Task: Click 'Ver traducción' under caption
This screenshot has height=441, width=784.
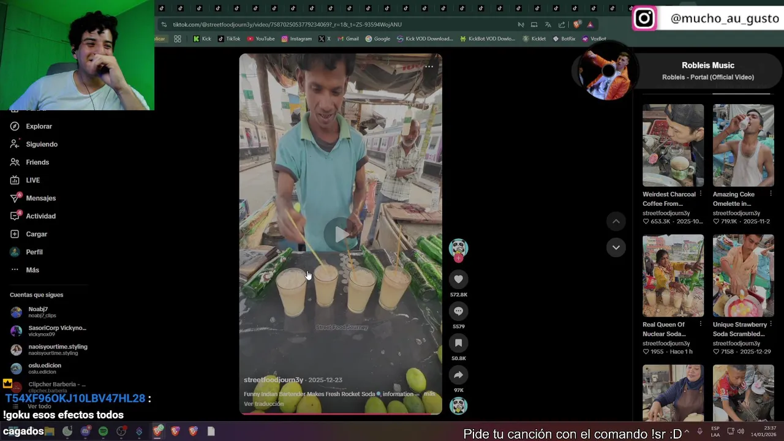Action: (263, 404)
